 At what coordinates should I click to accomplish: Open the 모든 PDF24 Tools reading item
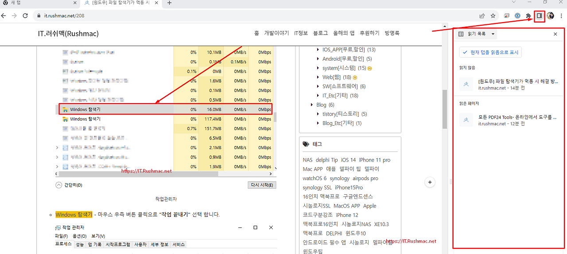[509, 120]
